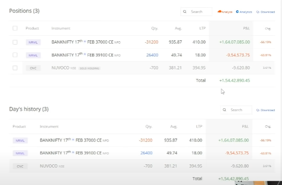Click -9,620.80 P&L in Positions

tap(241, 68)
